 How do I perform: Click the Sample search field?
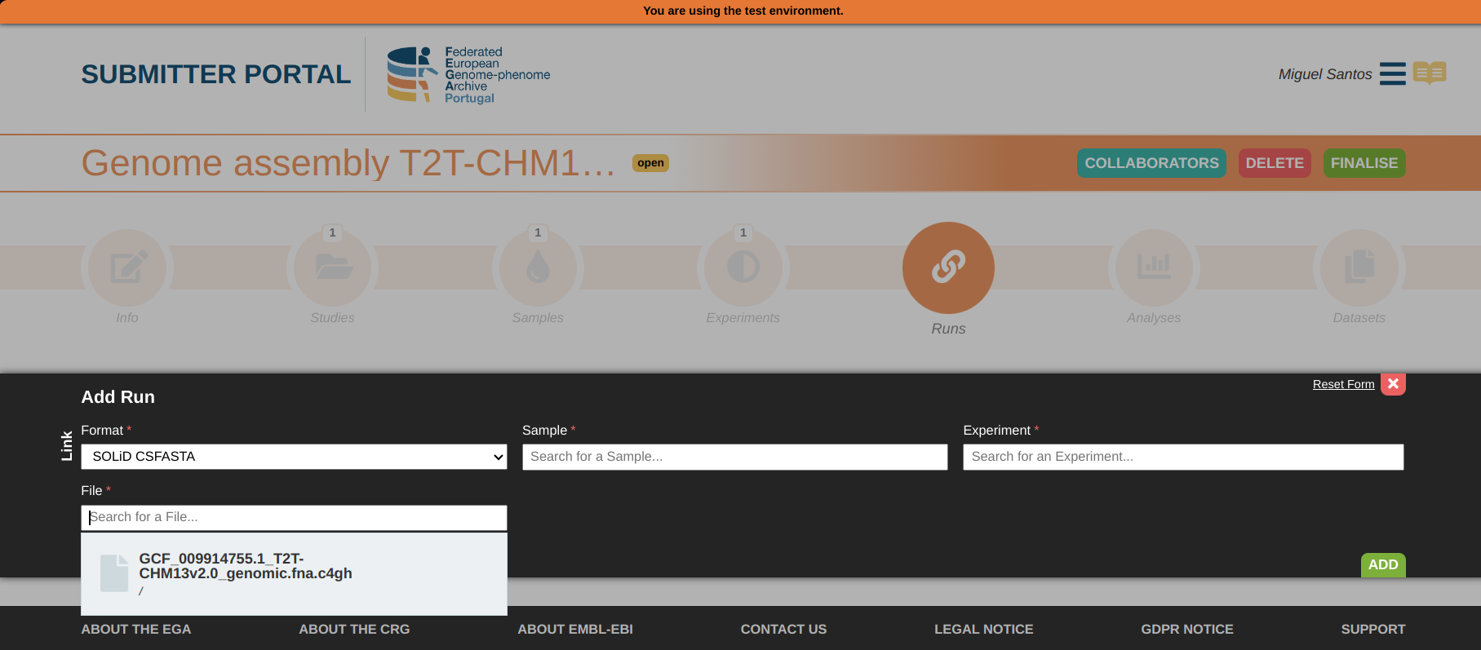[734, 457]
